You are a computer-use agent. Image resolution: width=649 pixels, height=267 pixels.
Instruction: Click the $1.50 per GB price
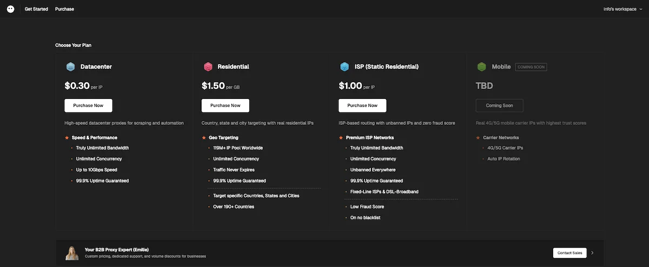tap(221, 85)
